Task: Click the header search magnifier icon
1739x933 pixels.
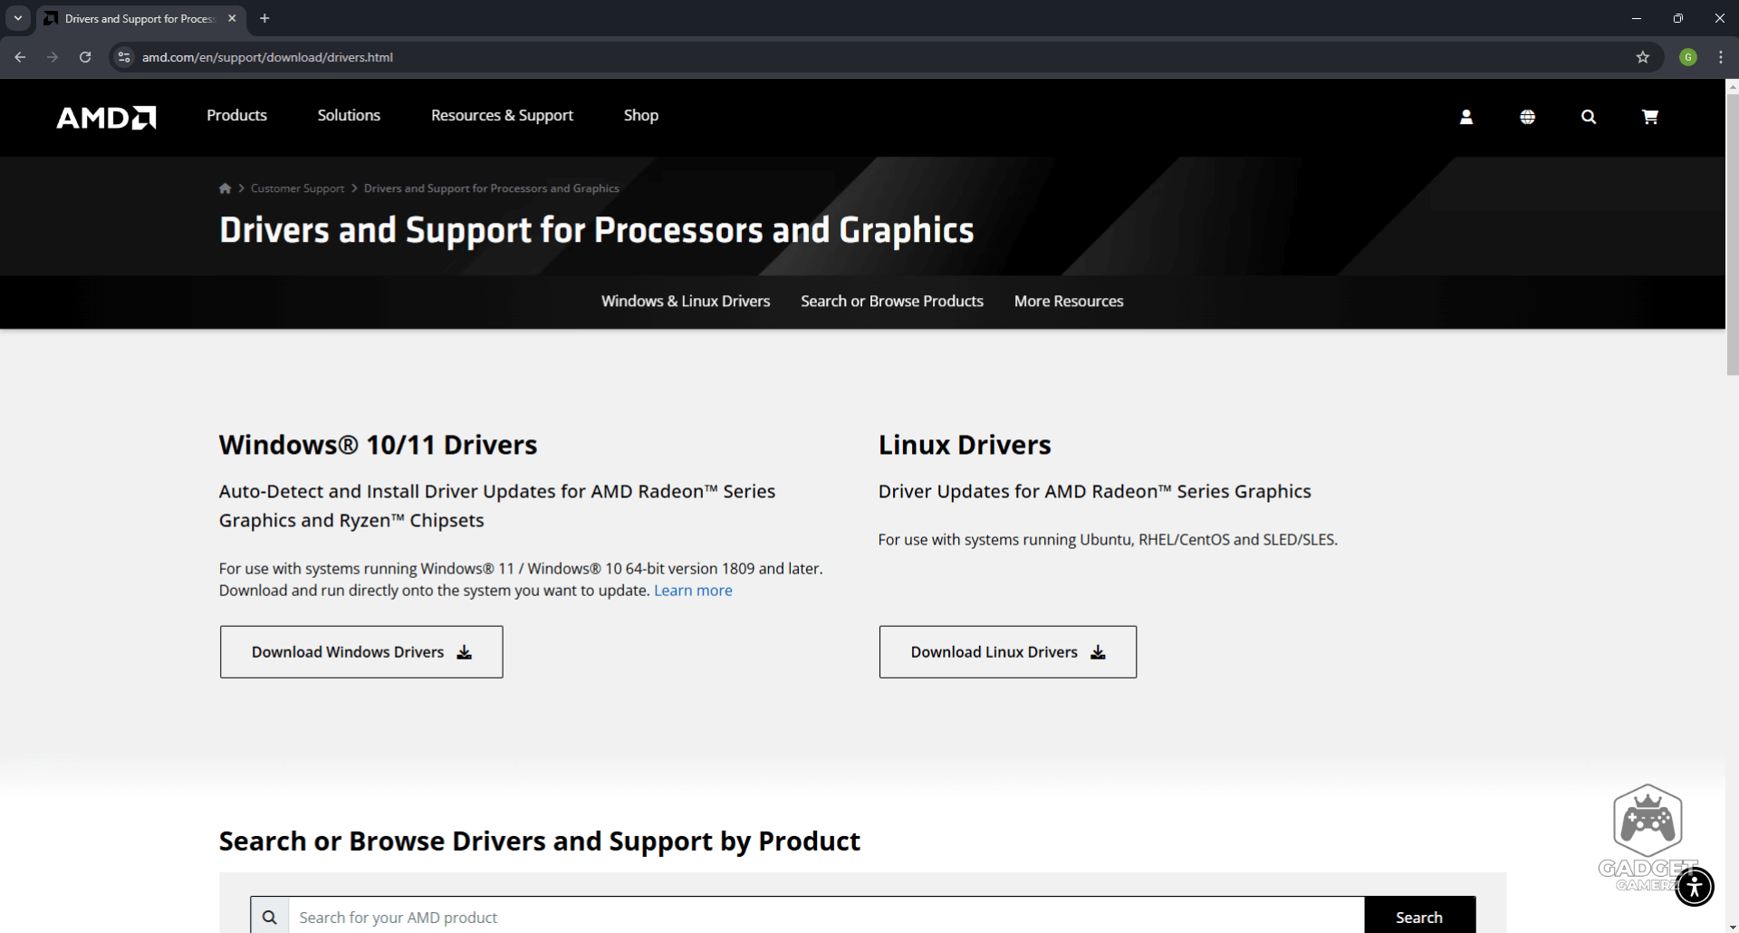Action: (x=1589, y=117)
